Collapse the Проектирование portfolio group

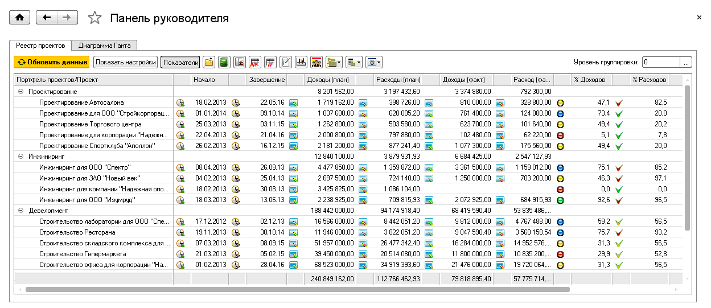(20, 91)
